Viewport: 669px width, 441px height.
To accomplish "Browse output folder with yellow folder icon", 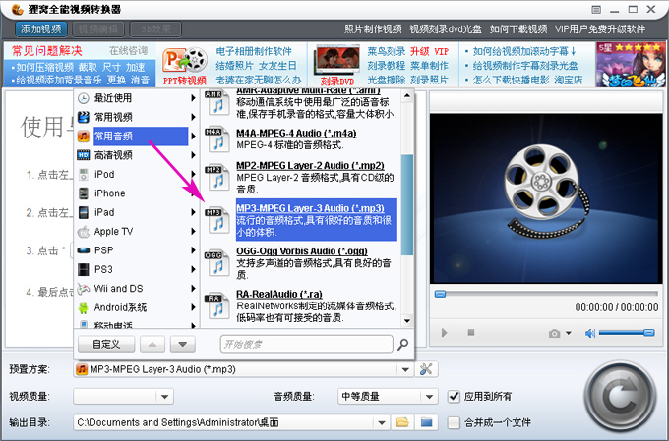I will tap(402, 422).
